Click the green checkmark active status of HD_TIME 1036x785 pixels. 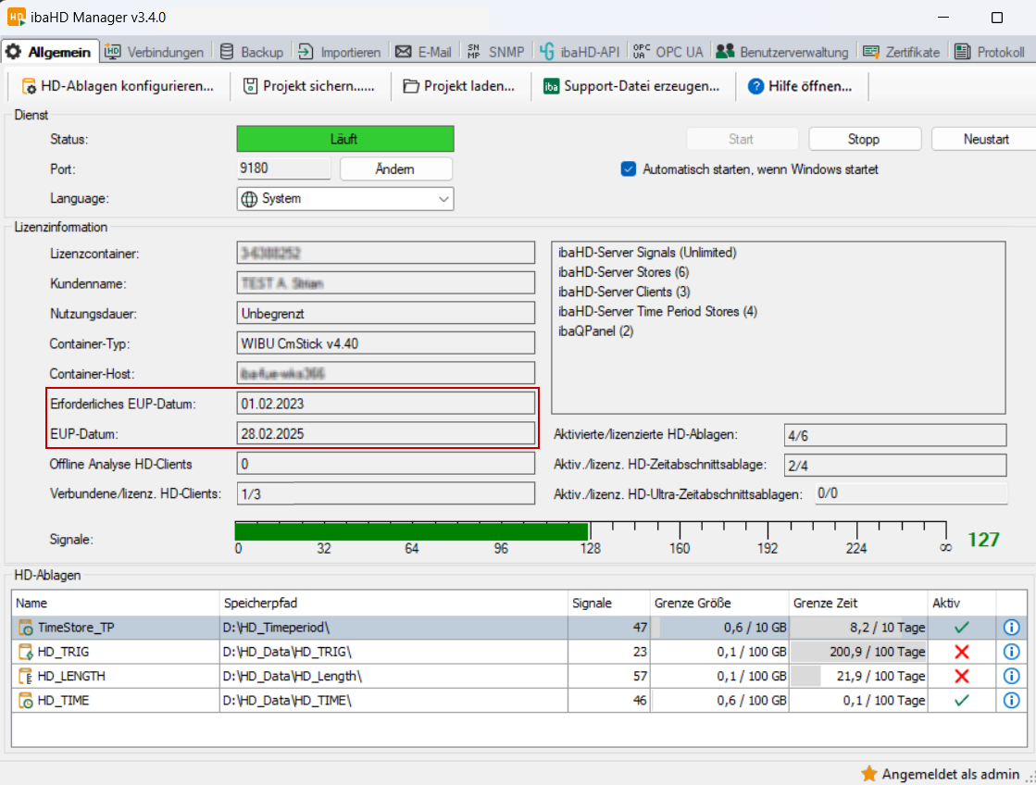click(x=961, y=701)
